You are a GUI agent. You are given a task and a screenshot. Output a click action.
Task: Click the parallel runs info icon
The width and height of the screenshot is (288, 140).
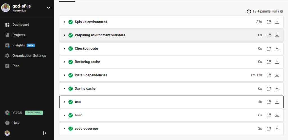point(282,11)
